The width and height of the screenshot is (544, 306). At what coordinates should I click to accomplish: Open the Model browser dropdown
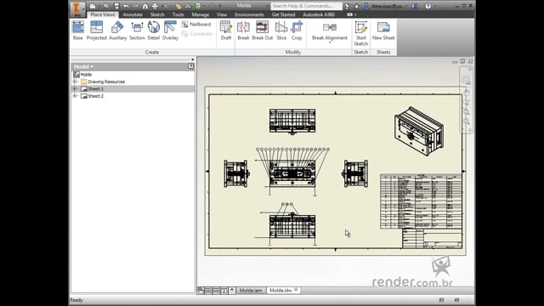point(83,66)
